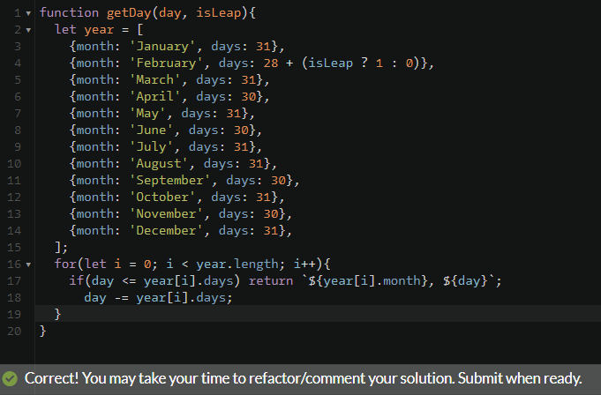
Task: Collapse the year array fold arrow on line 2
Action: (x=28, y=30)
